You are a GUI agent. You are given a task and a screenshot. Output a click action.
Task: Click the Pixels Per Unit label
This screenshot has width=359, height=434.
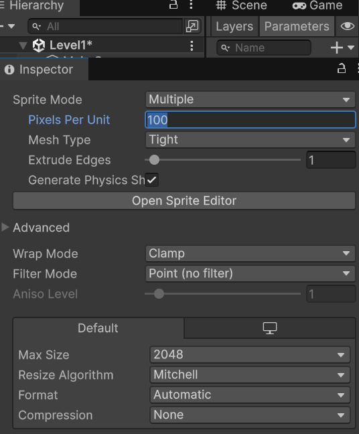pos(69,120)
